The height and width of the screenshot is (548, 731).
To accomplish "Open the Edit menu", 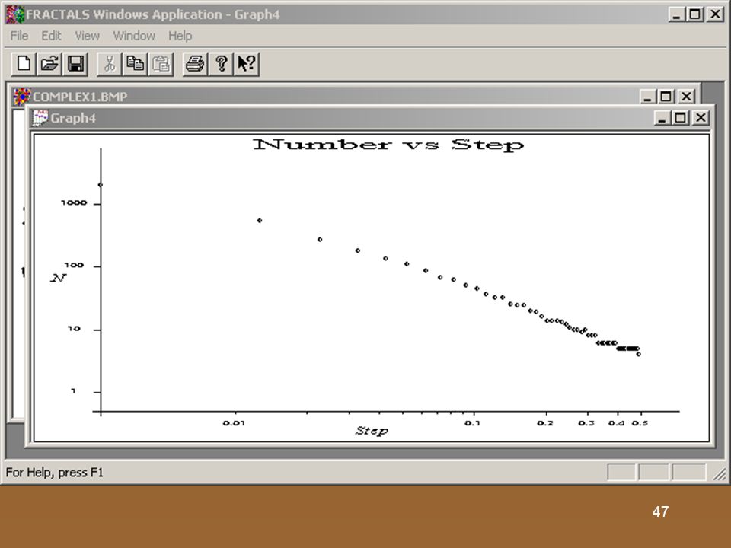I will click(51, 36).
